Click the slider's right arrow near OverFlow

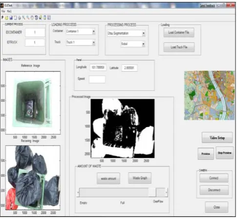coord(166,193)
